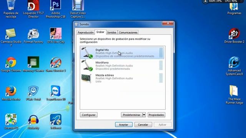Click the Micrófono device icon
This screenshot has width=246, height=138.
tap(87, 66)
